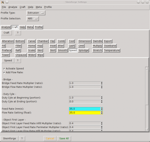Image resolution: width=150 pixels, height=142 pixels.
Task: Select the Inset plugin tab
Action: coord(53,46)
